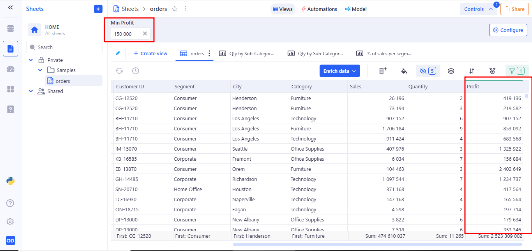Click the sort arrows icon
Screen dimensions: 532x251
tap(472, 71)
